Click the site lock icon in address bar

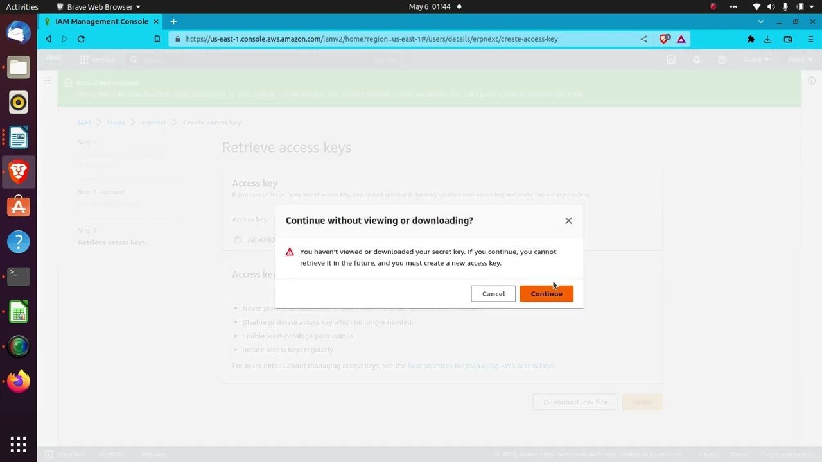coord(178,39)
